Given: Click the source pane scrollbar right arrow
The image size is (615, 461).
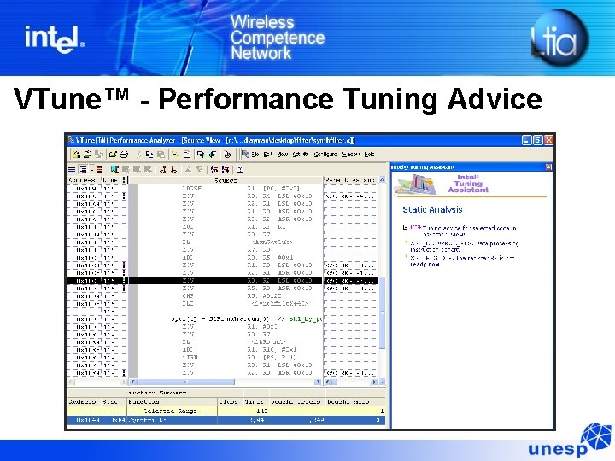Looking at the screenshot, I should click(x=318, y=382).
